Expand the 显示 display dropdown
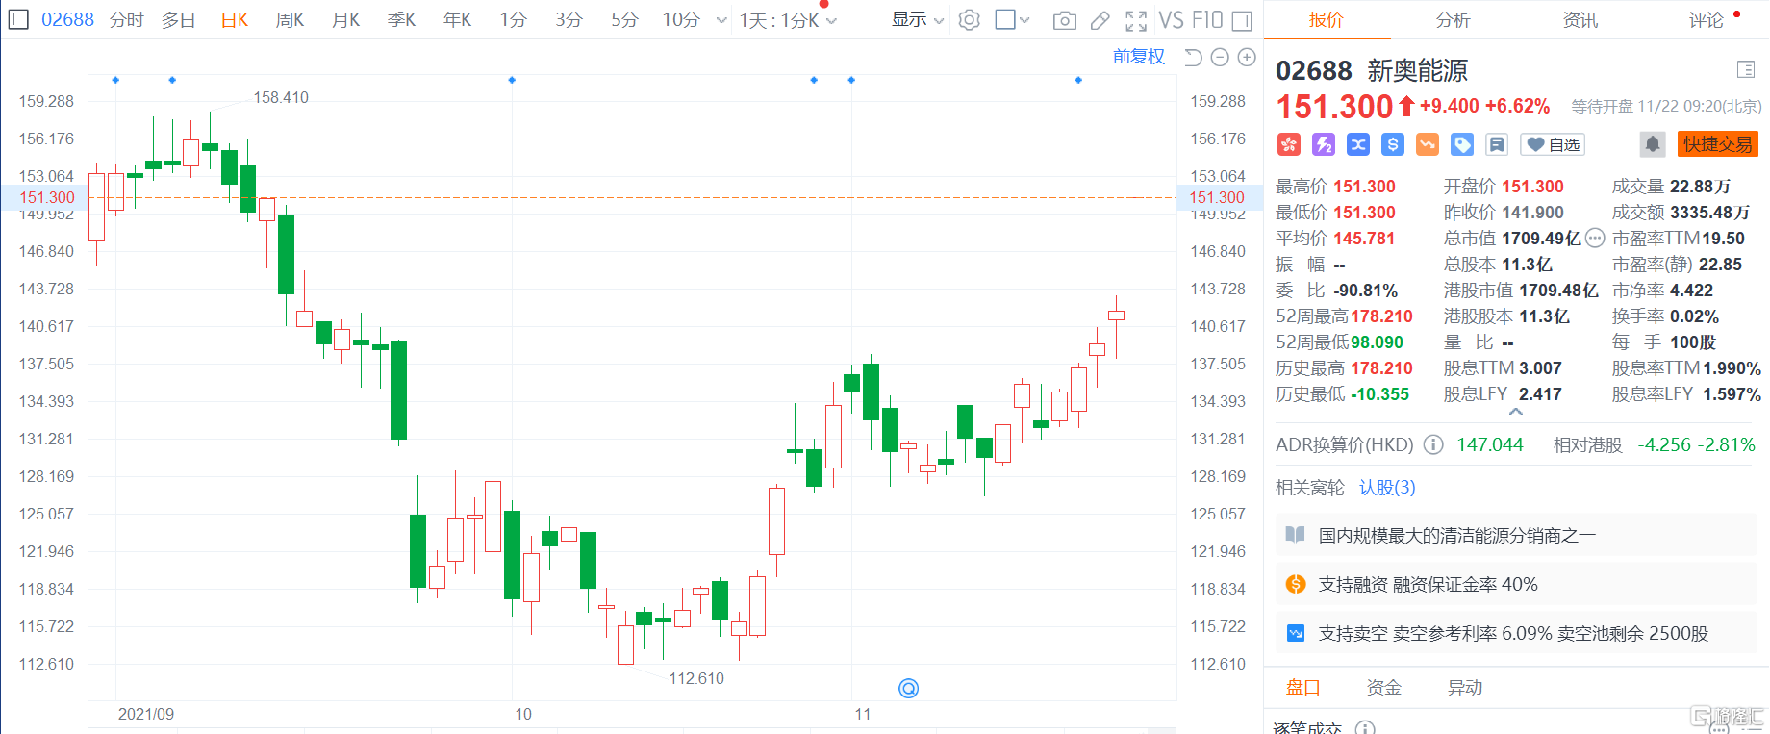 (918, 19)
